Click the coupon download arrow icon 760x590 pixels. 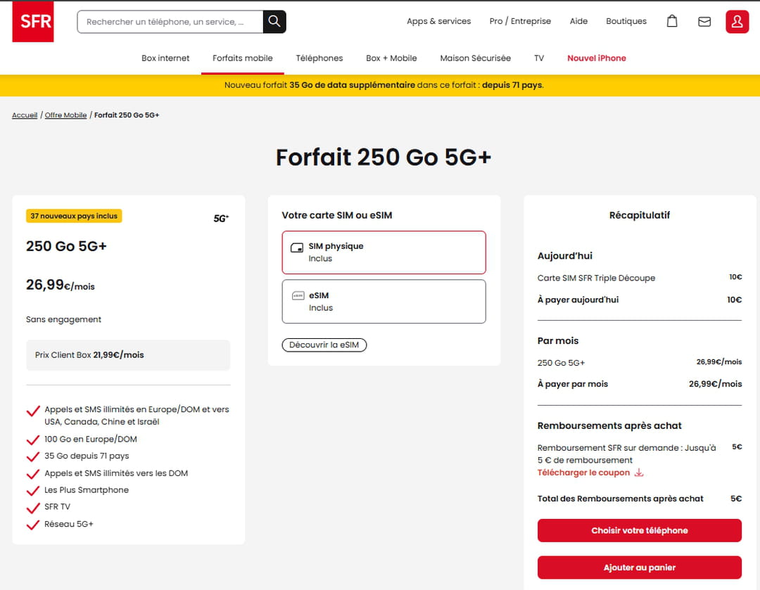[639, 473]
